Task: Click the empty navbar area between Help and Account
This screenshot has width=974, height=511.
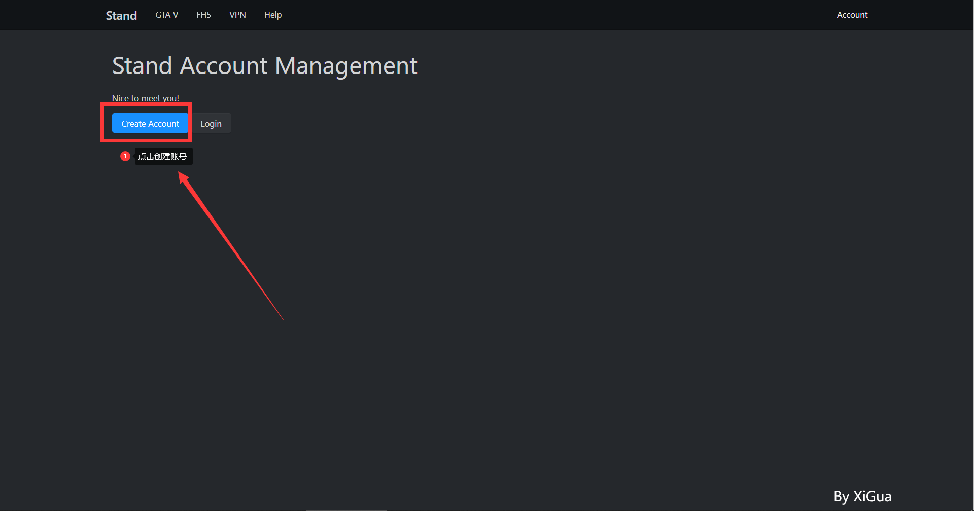Action: tap(558, 15)
